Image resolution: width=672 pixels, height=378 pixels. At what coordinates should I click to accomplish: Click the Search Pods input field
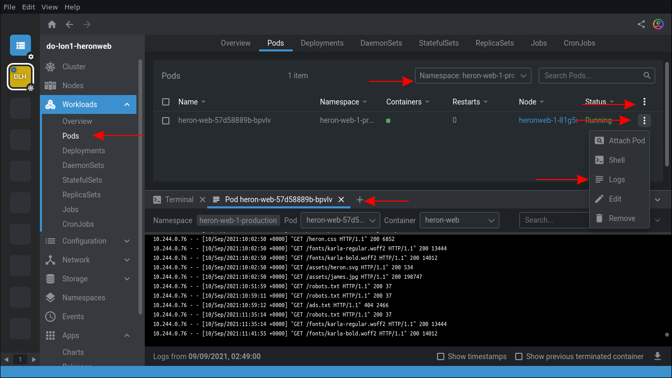point(591,76)
